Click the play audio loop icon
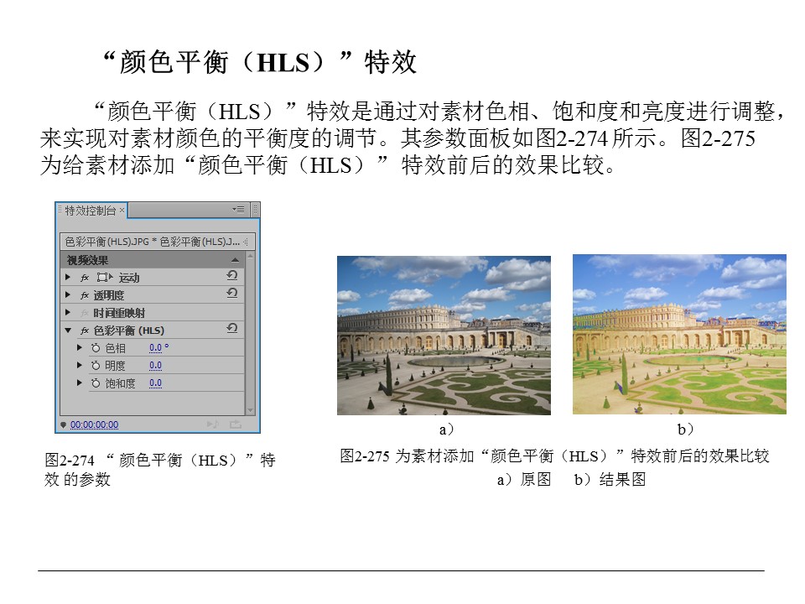Viewport: 805px width, 604px height. point(212,424)
